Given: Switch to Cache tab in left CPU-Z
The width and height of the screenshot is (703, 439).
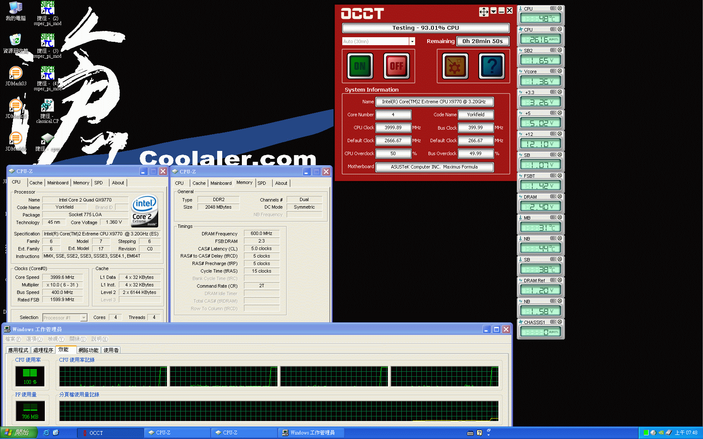Looking at the screenshot, I should pyautogui.click(x=36, y=183).
